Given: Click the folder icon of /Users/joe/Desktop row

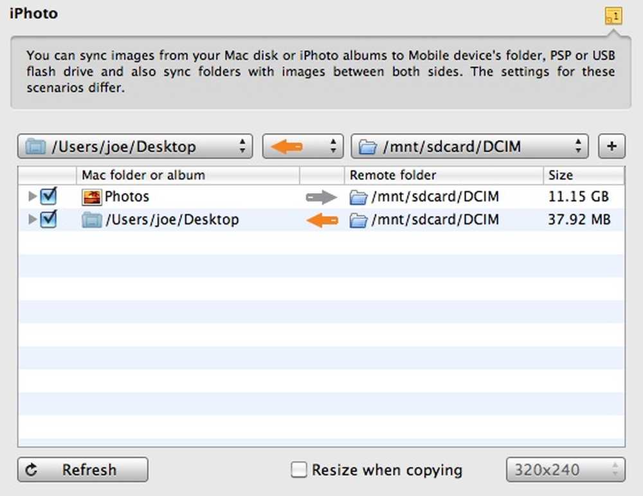Looking at the screenshot, I should [x=92, y=220].
